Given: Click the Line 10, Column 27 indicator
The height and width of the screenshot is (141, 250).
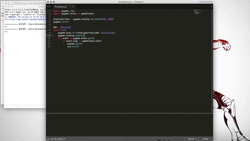Looking at the screenshot, I should tap(58, 139).
